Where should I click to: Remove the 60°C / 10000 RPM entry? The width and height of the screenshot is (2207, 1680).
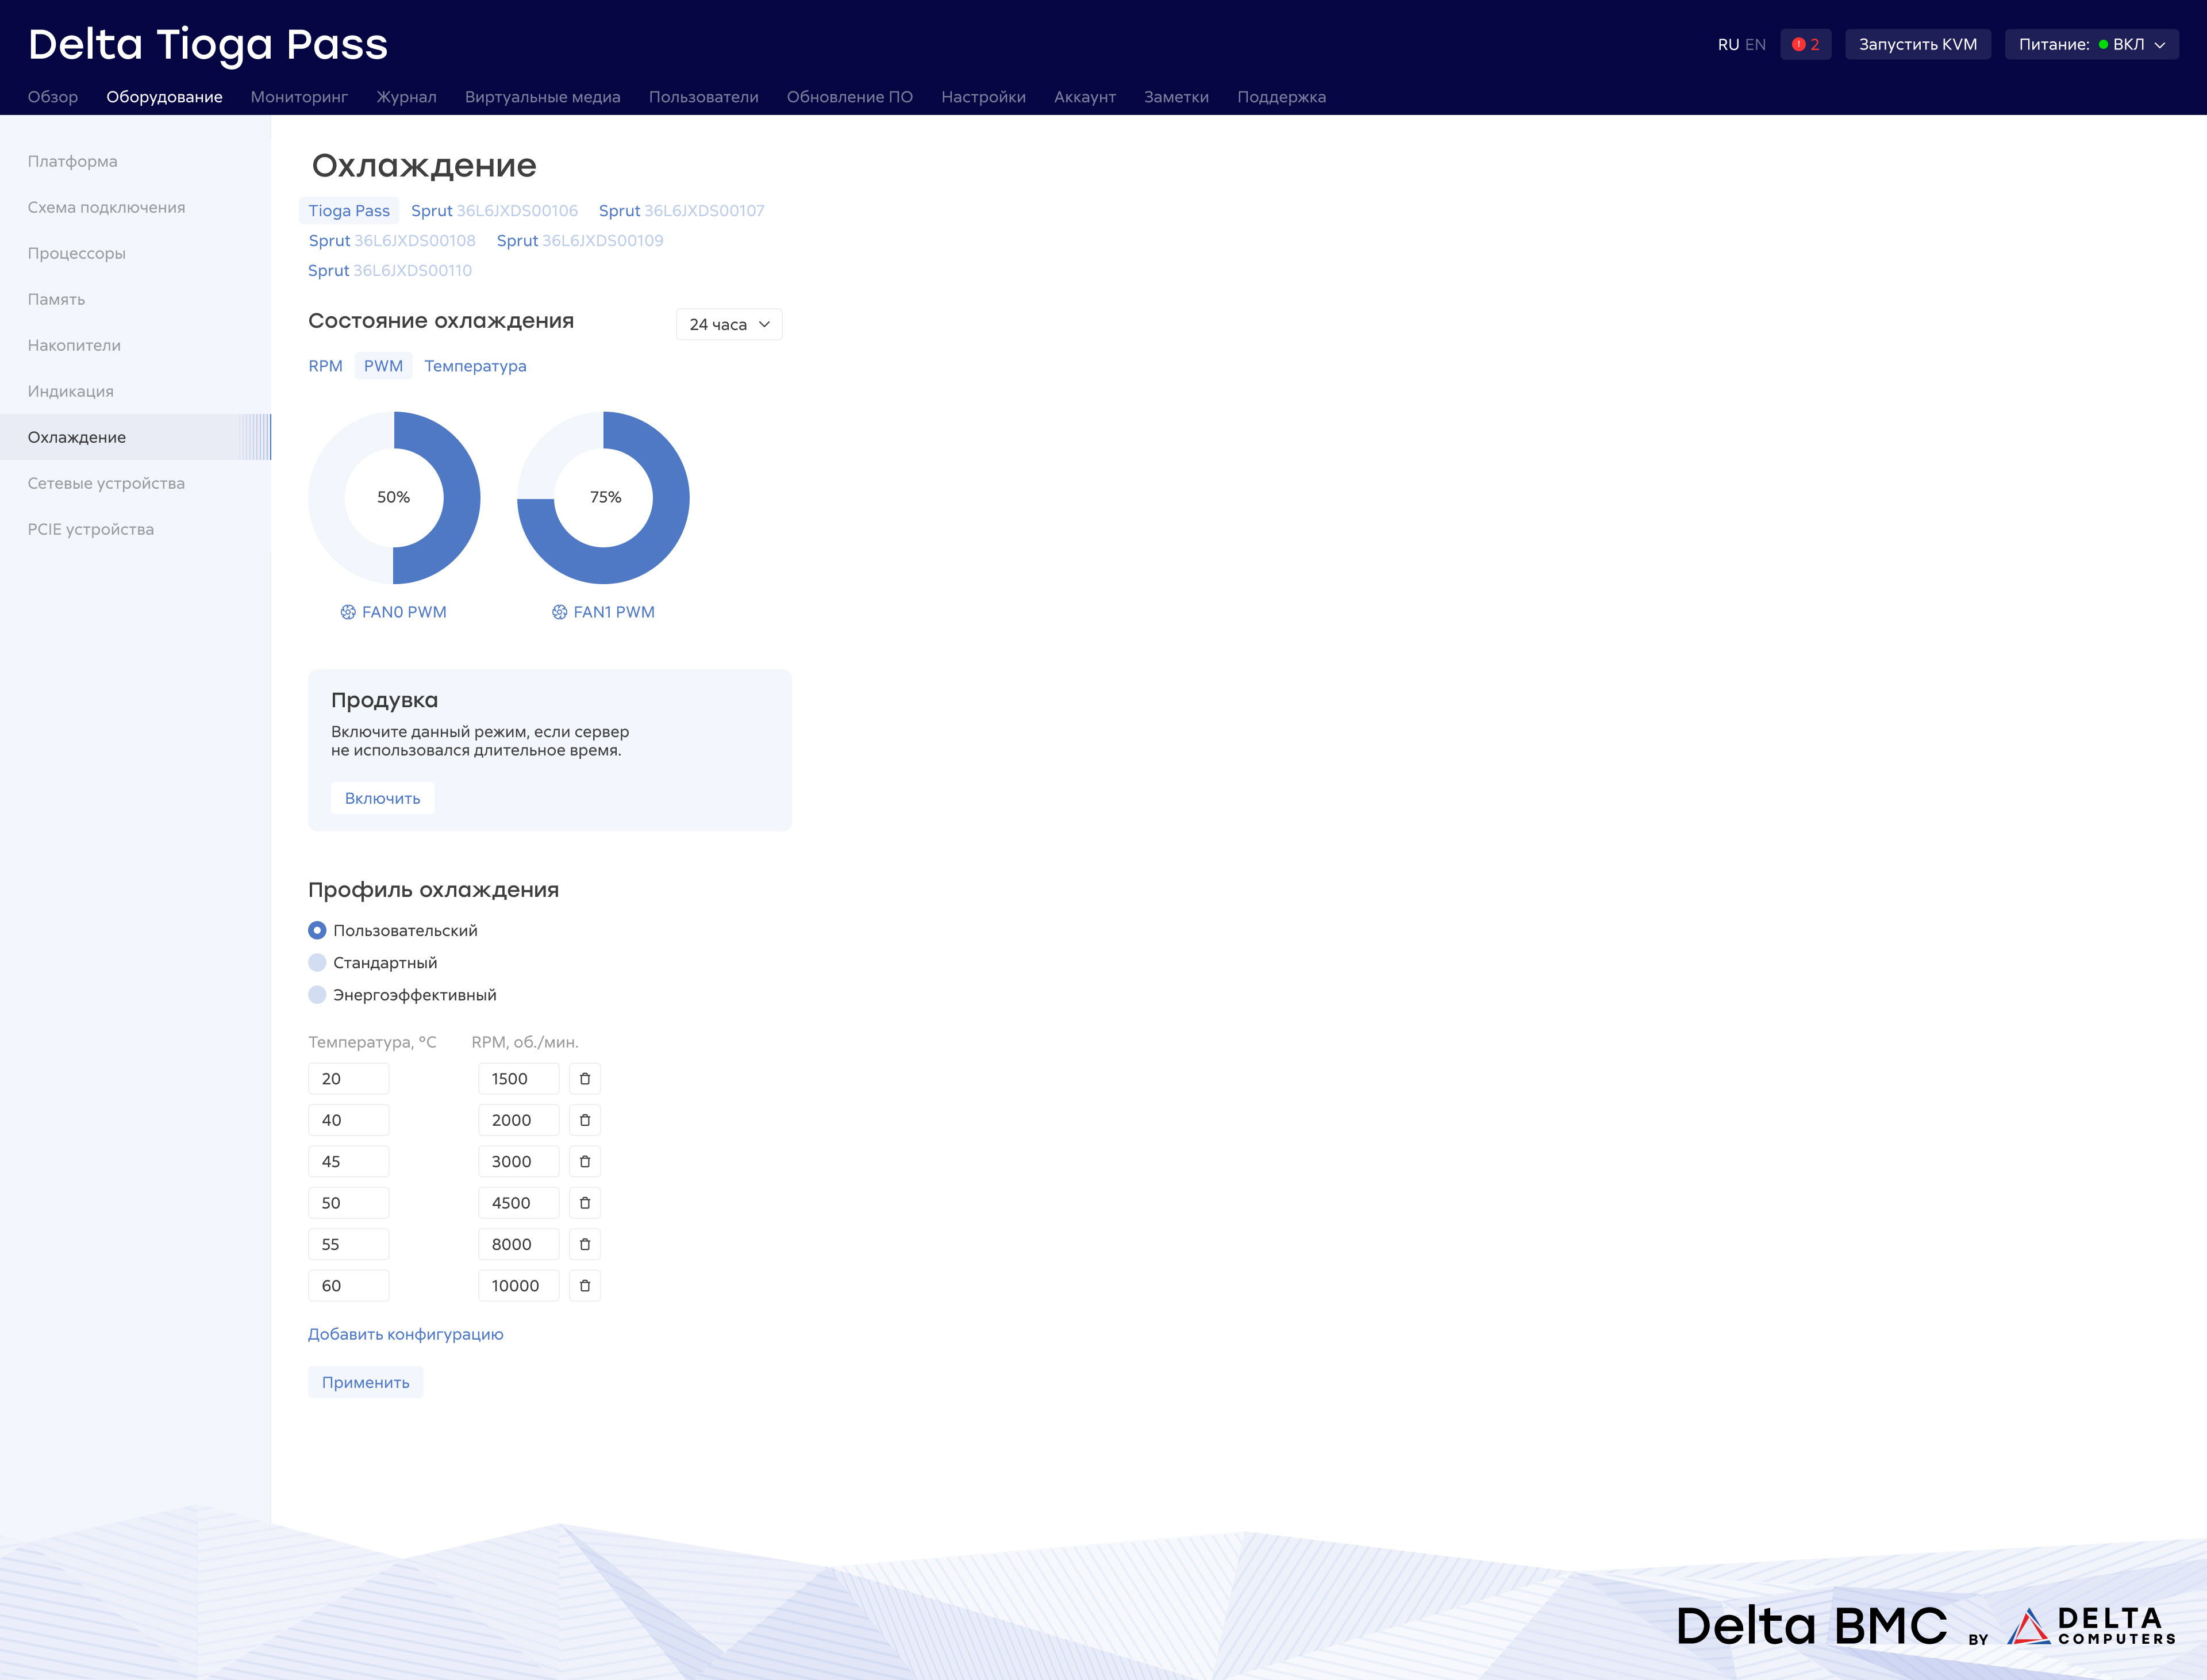[585, 1286]
